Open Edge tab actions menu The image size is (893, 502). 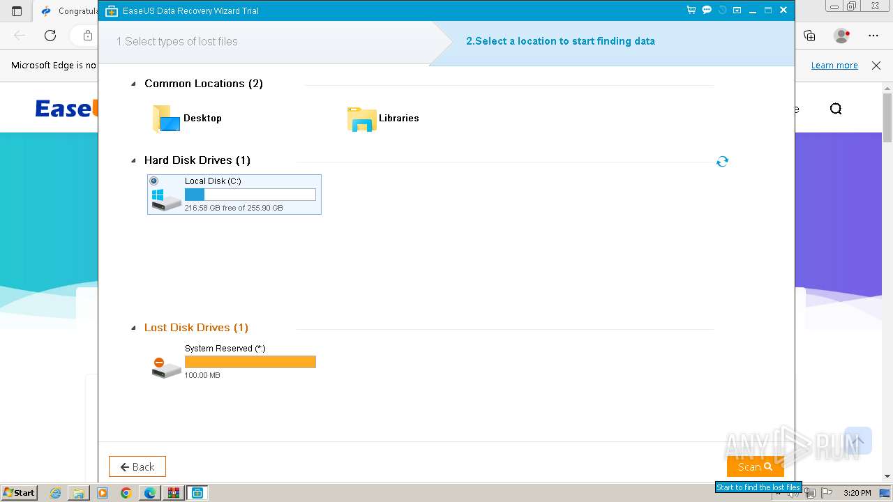(x=17, y=11)
